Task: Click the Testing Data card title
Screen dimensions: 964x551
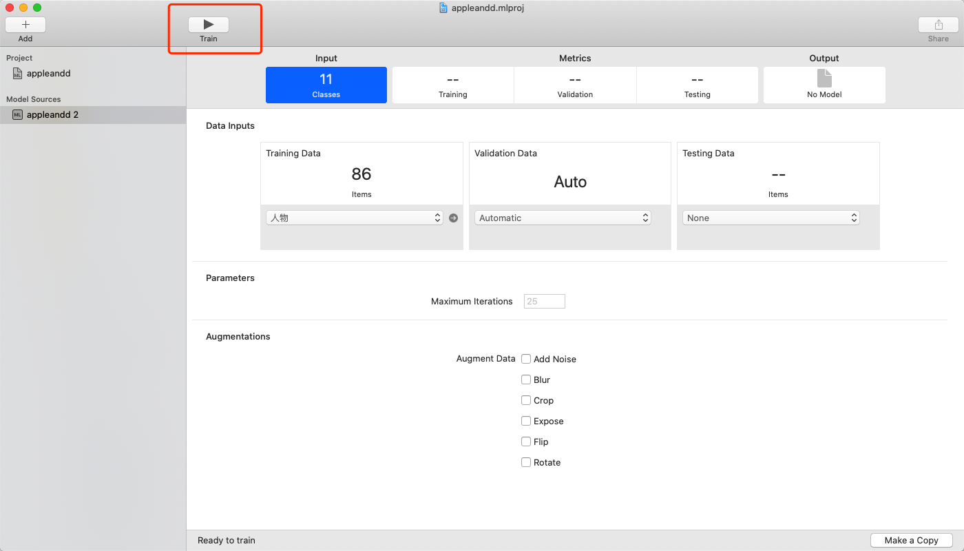Action: (x=709, y=154)
